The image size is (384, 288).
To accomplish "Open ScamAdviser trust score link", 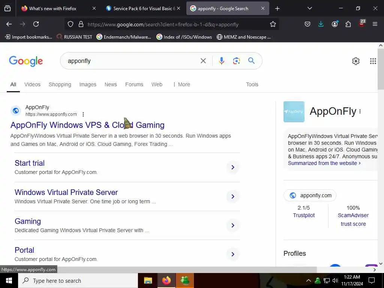I will click(x=353, y=219).
